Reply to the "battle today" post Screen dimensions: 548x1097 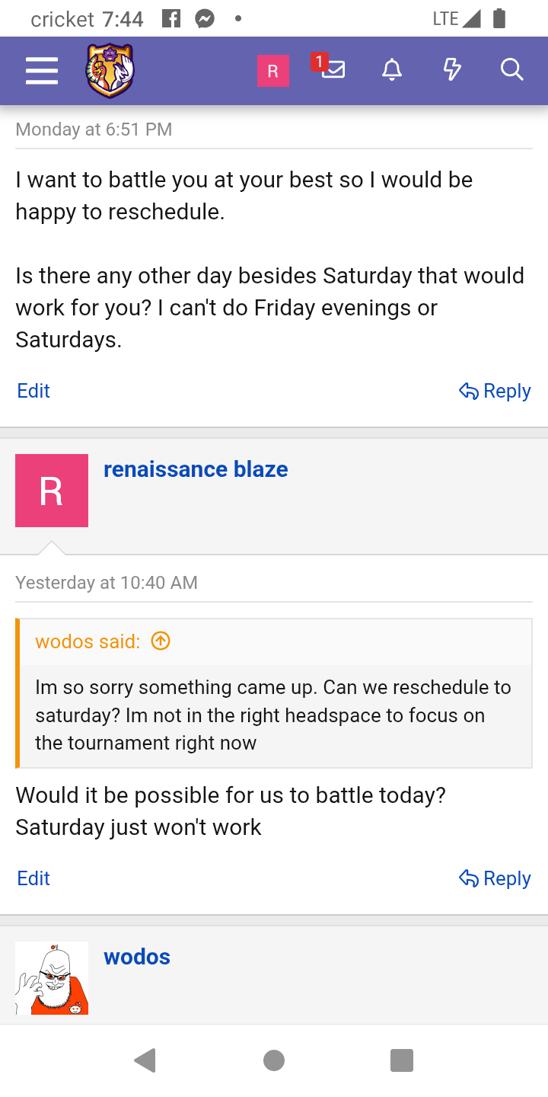tap(495, 878)
